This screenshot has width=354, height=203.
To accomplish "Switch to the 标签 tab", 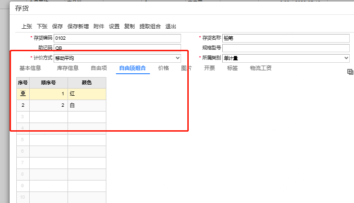I will coord(232,68).
